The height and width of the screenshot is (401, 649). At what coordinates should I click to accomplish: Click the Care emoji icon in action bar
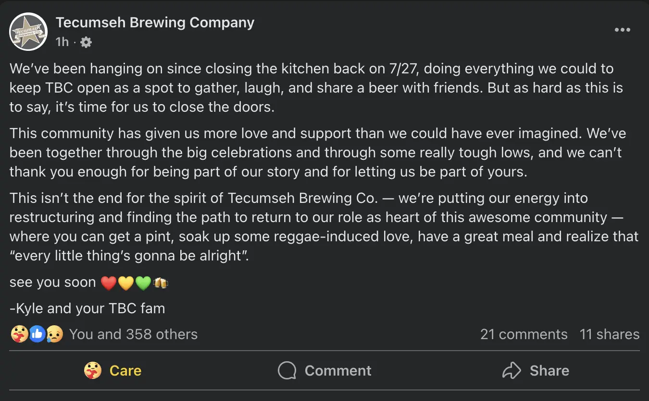[93, 370]
